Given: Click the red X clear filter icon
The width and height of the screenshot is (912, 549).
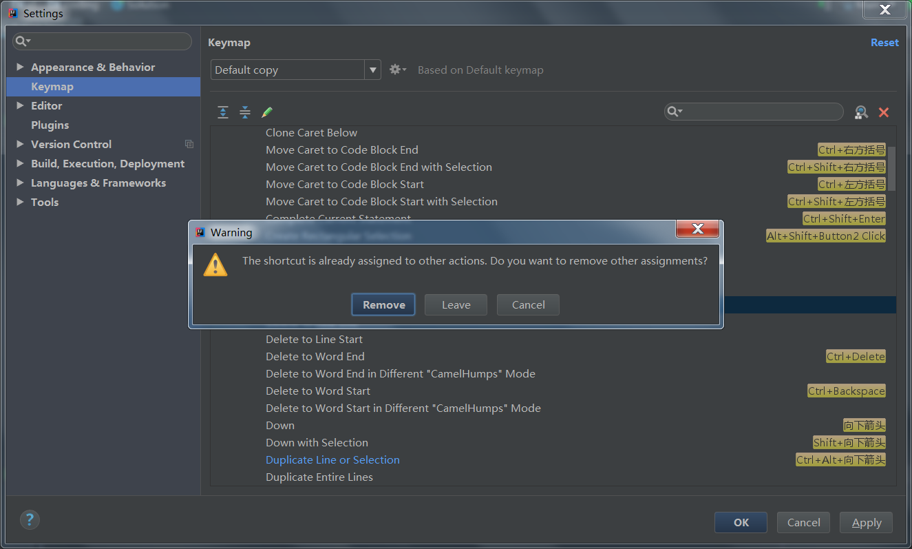Looking at the screenshot, I should [x=884, y=112].
